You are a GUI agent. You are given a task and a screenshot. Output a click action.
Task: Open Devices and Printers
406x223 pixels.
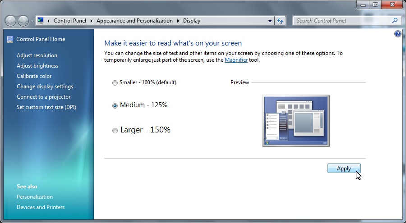(x=41, y=207)
